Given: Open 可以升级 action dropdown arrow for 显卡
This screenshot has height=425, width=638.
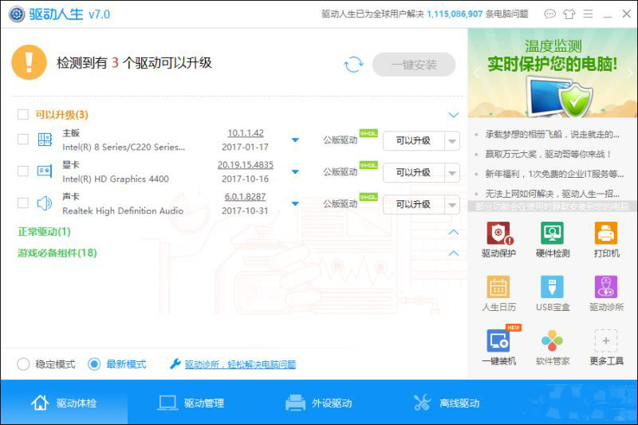Looking at the screenshot, I should pyautogui.click(x=452, y=173).
